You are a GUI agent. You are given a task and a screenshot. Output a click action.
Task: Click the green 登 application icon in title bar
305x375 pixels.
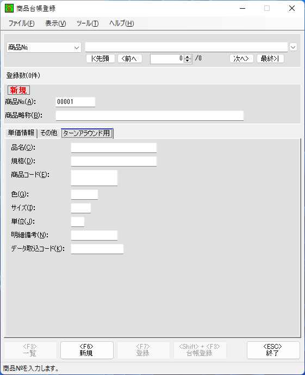pyautogui.click(x=9, y=8)
